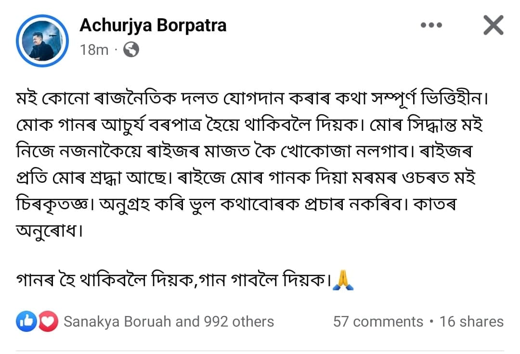Click the red heart reaction icon
Viewport: 520px width, 354px height.
48,321
